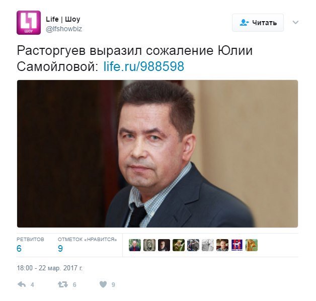This screenshot has width=316, height=301.
Task: Retweet using the retweet arrows icon
Action: click(63, 284)
